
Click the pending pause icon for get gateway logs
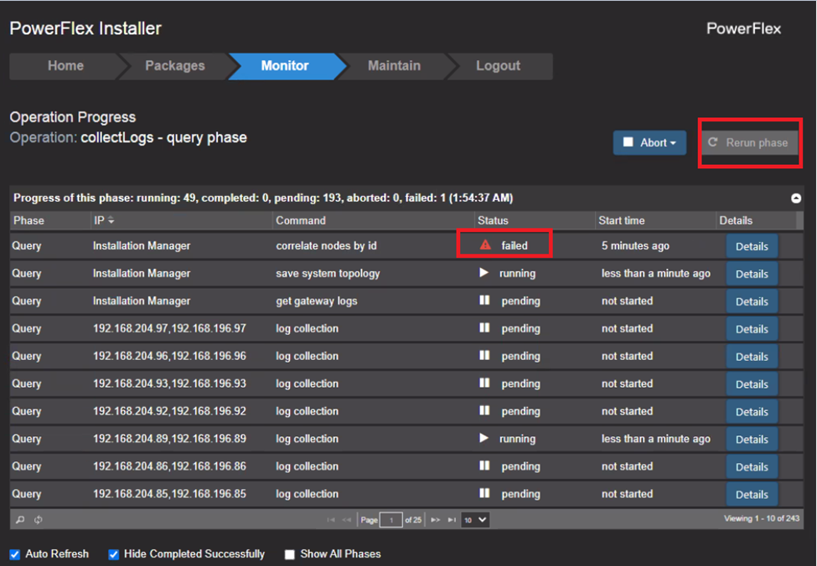click(483, 301)
